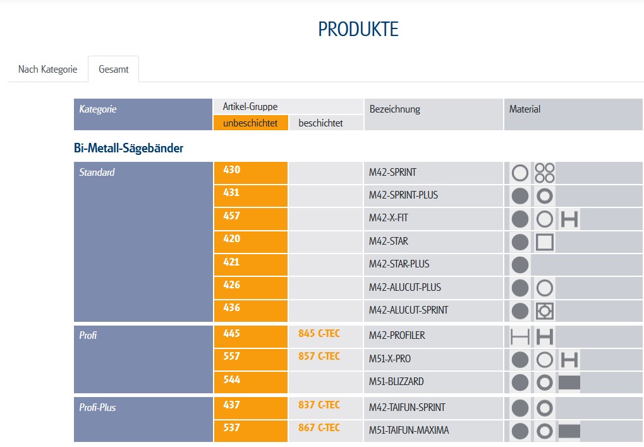
Task: Open coated article 845 C-TEC
Action: pos(319,334)
